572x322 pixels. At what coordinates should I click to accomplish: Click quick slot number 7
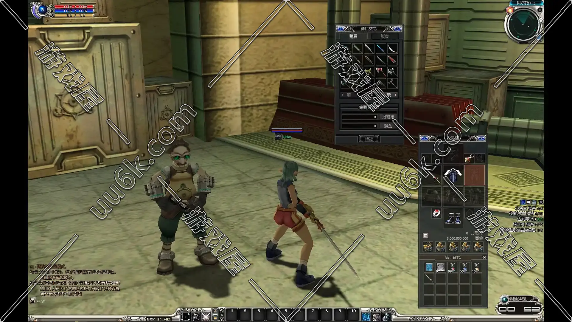pyautogui.click(x=313, y=315)
